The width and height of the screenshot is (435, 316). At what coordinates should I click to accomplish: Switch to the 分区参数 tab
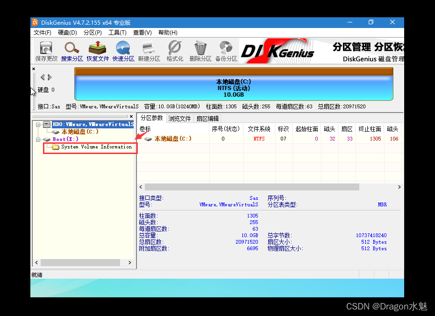152,118
